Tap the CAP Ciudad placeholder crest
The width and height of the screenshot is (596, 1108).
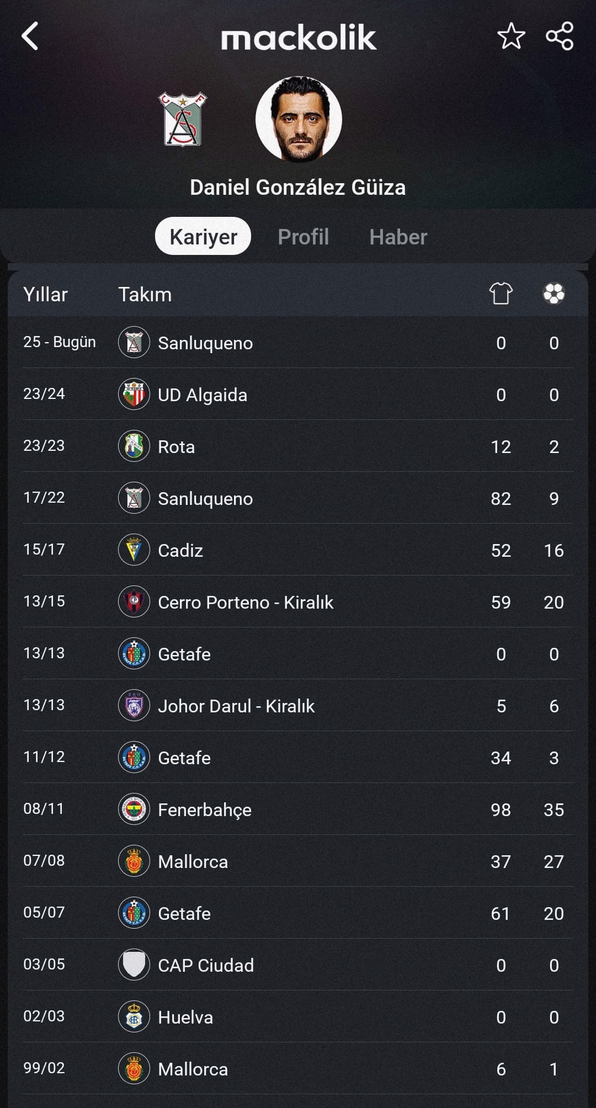(134, 965)
